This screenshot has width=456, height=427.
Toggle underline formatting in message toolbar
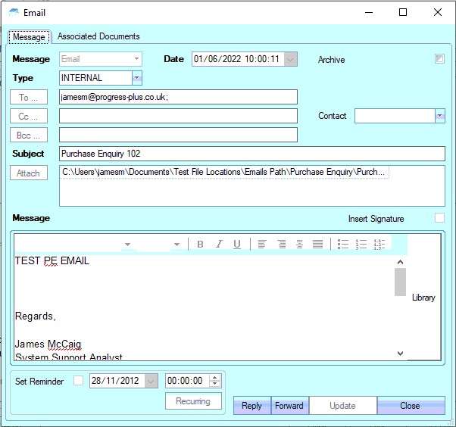(237, 244)
